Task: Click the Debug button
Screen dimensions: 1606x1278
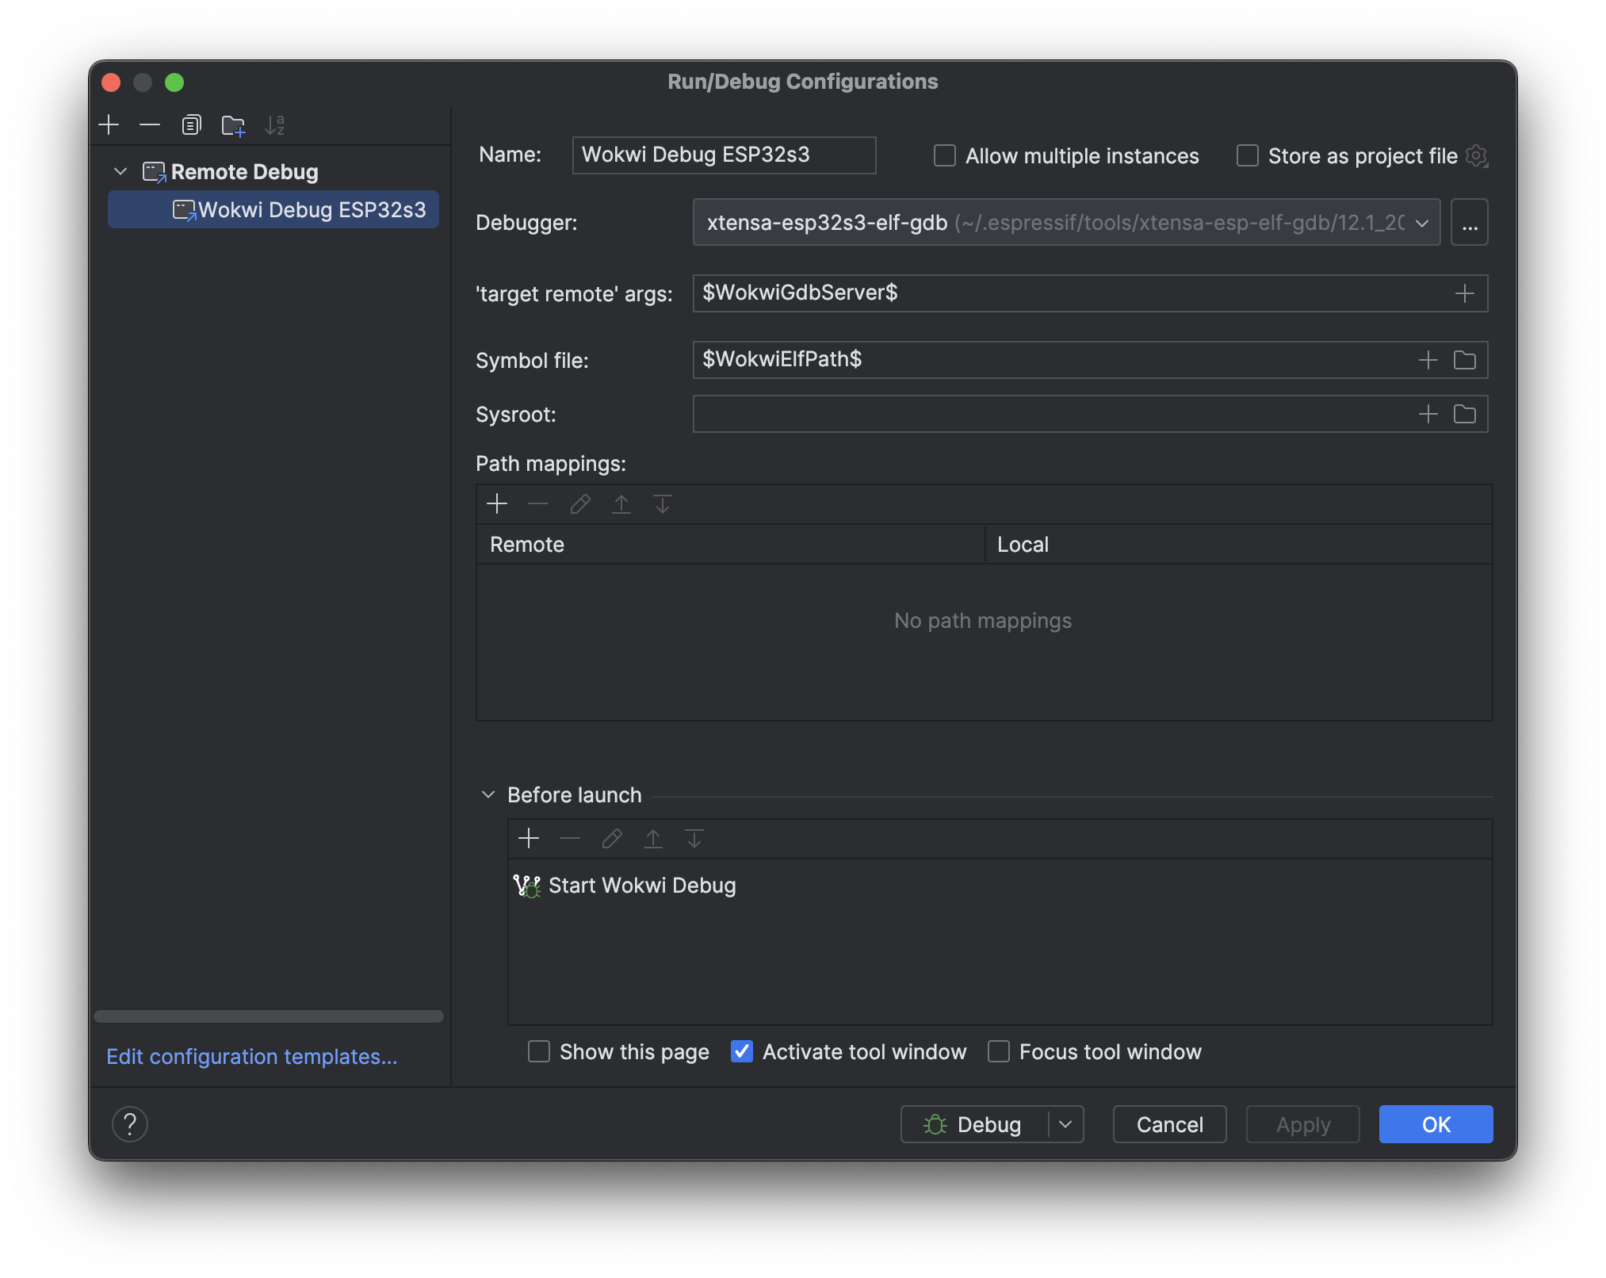Action: tap(974, 1124)
